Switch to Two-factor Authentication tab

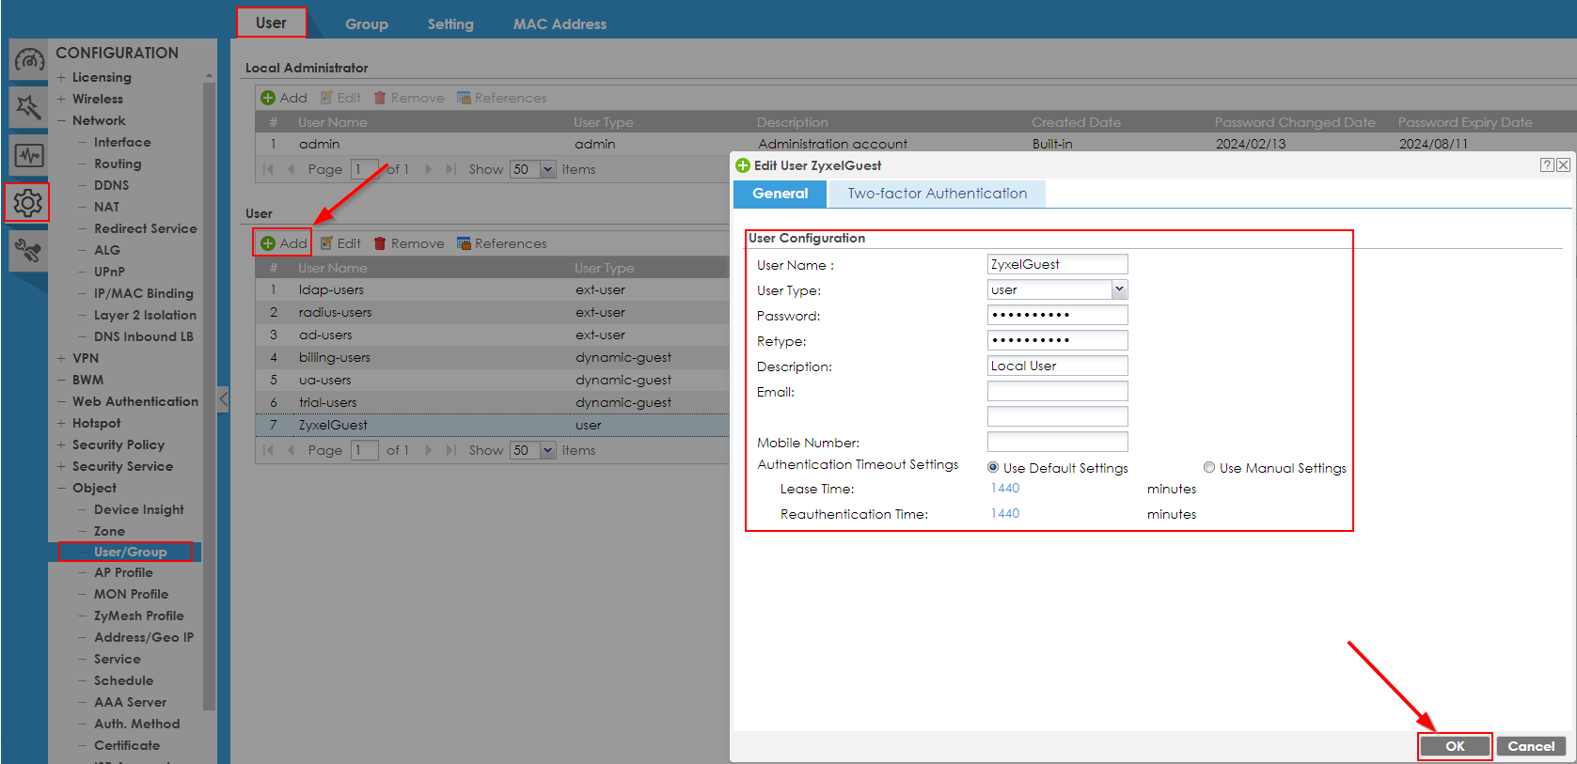pos(937,194)
